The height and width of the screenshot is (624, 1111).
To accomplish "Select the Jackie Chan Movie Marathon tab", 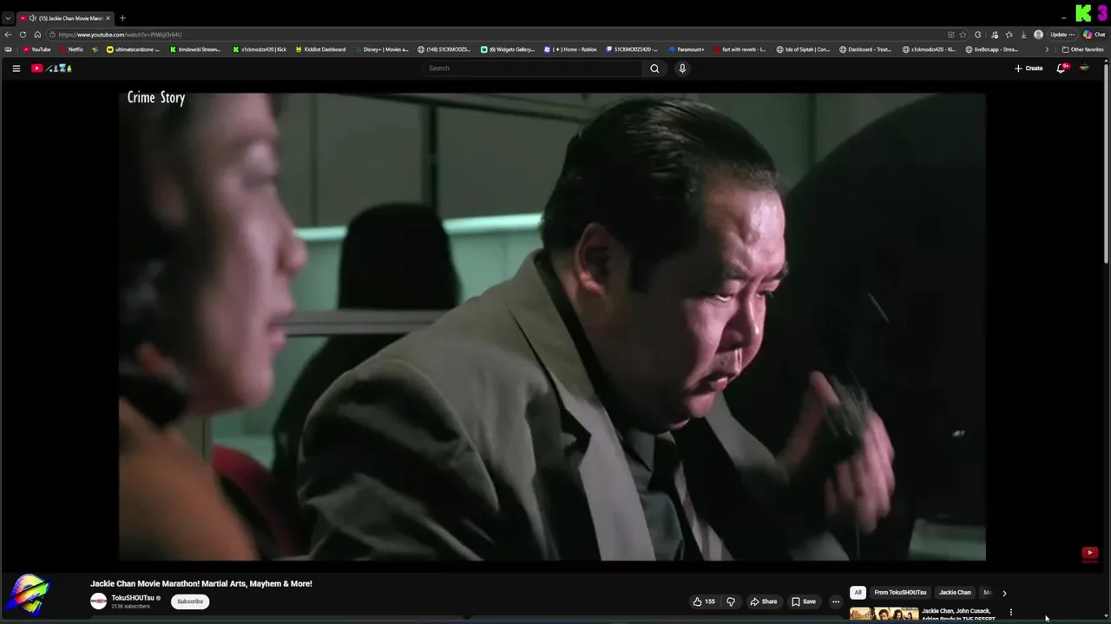I will (x=66, y=18).
